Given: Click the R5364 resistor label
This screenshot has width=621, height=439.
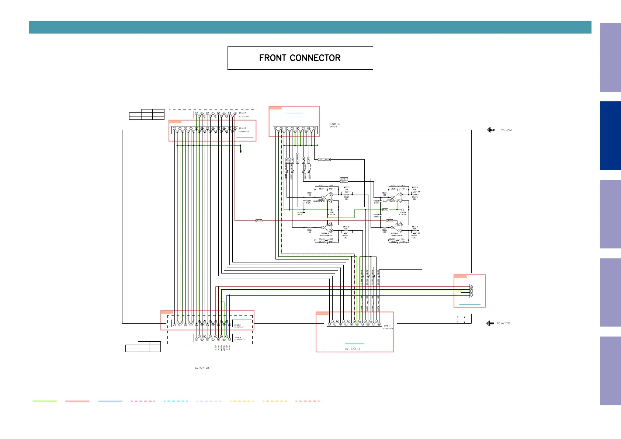Looking at the screenshot, I should pyautogui.click(x=309, y=230).
